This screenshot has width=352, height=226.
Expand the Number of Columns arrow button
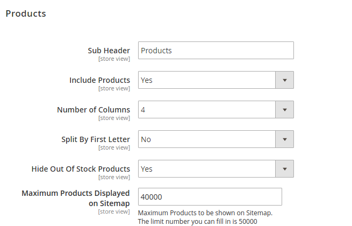tap(284, 110)
